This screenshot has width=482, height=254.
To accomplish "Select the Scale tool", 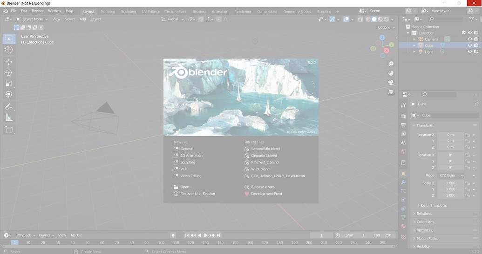I will (8, 83).
